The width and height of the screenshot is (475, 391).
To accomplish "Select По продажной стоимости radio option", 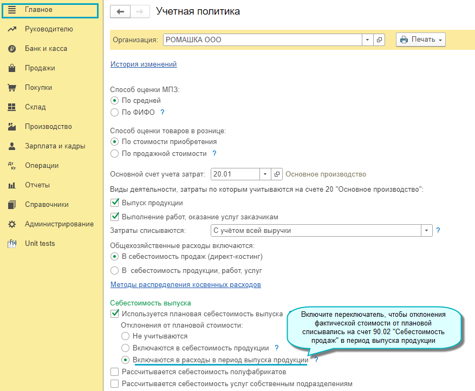I will (x=114, y=154).
